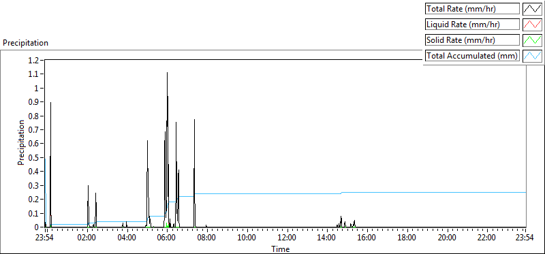
Task: Click the vertical Precipitation Y-axis title
Action: pyautogui.click(x=21, y=142)
